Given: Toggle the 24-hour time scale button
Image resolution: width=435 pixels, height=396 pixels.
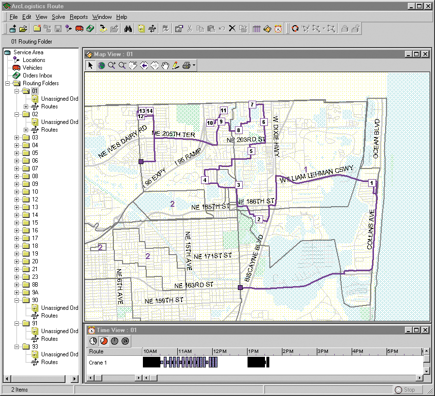Looking at the screenshot, I should pyautogui.click(x=125, y=341).
